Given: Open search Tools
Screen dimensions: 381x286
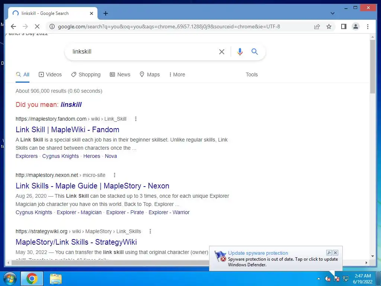Looking at the screenshot, I should click(252, 74).
